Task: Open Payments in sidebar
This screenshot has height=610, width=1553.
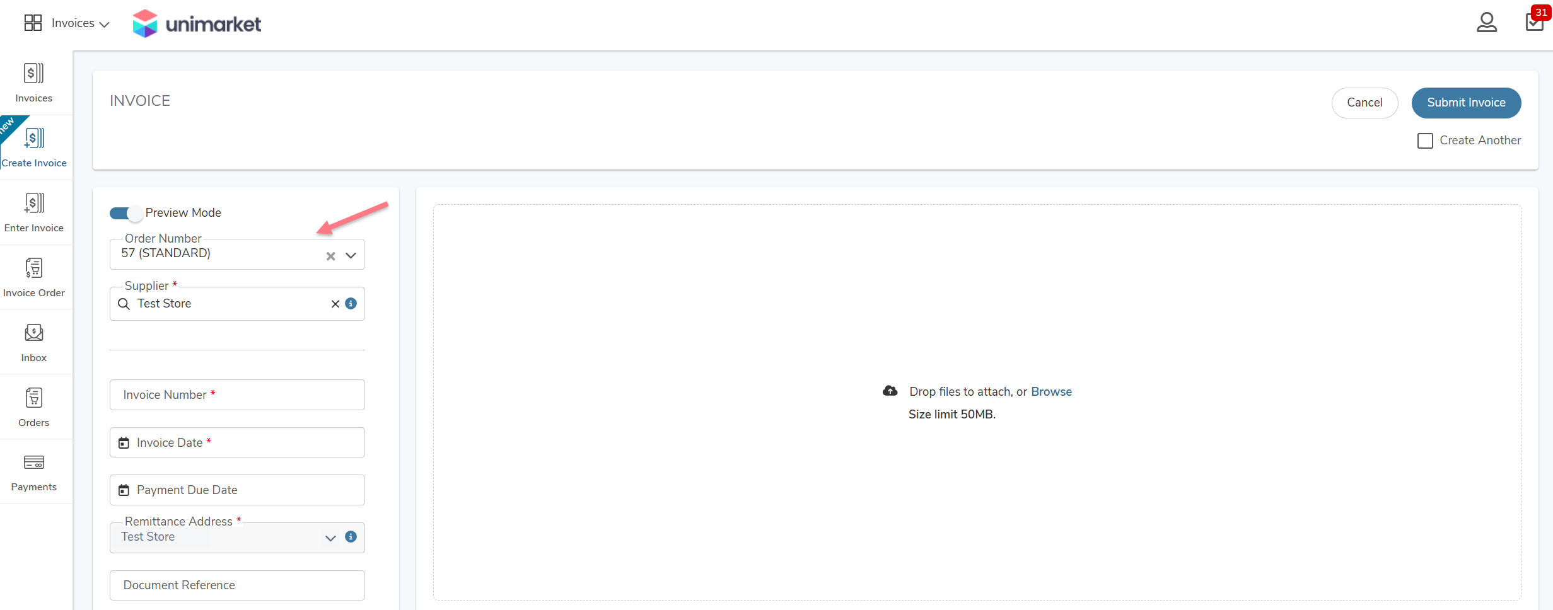Action: [x=34, y=473]
